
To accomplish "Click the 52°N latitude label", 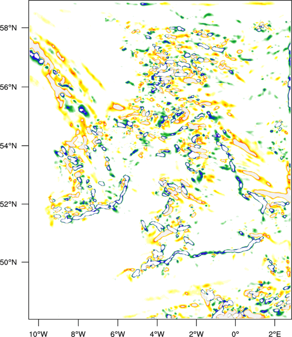I will (8, 204).
